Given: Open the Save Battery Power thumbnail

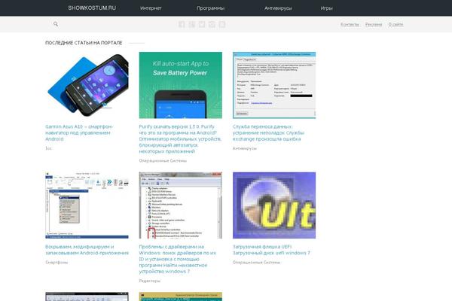Looking at the screenshot, I should click(181, 85).
